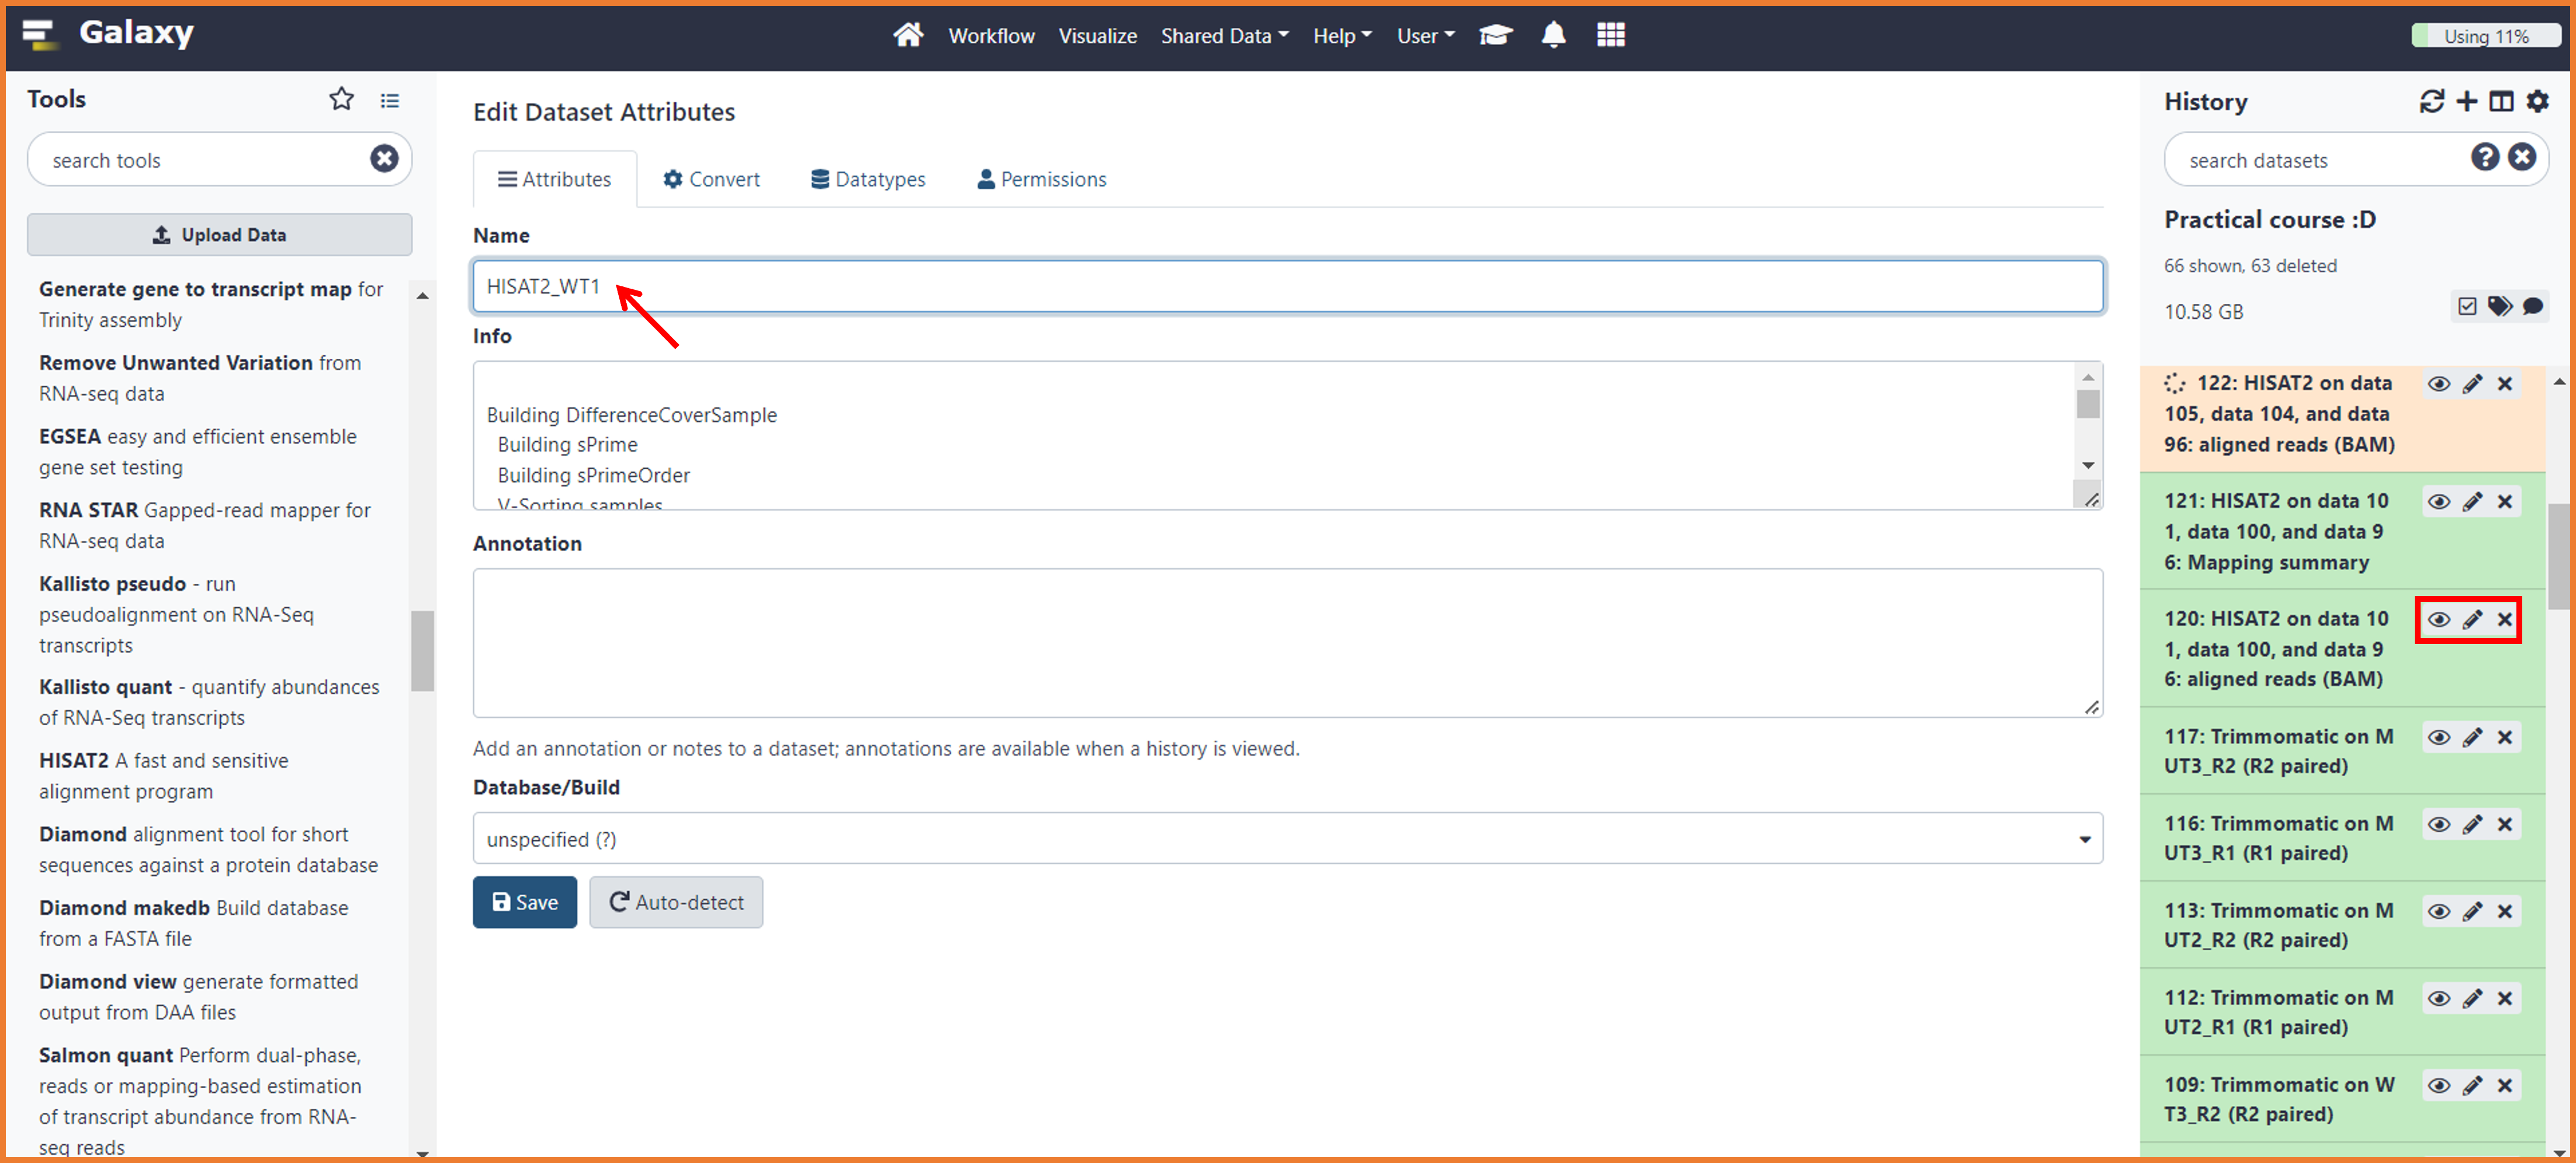Image resolution: width=2576 pixels, height=1163 pixels.
Task: Click inside the Annotation text area
Action: point(1287,642)
